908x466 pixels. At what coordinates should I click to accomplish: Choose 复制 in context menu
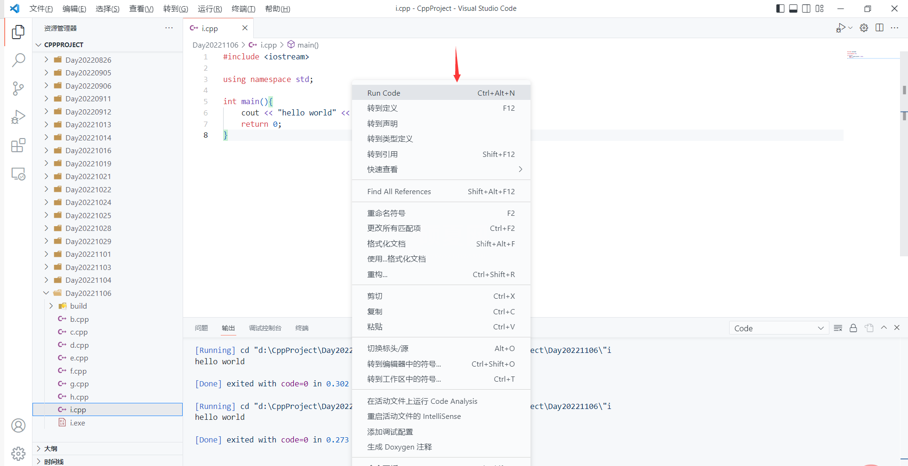[x=441, y=311]
